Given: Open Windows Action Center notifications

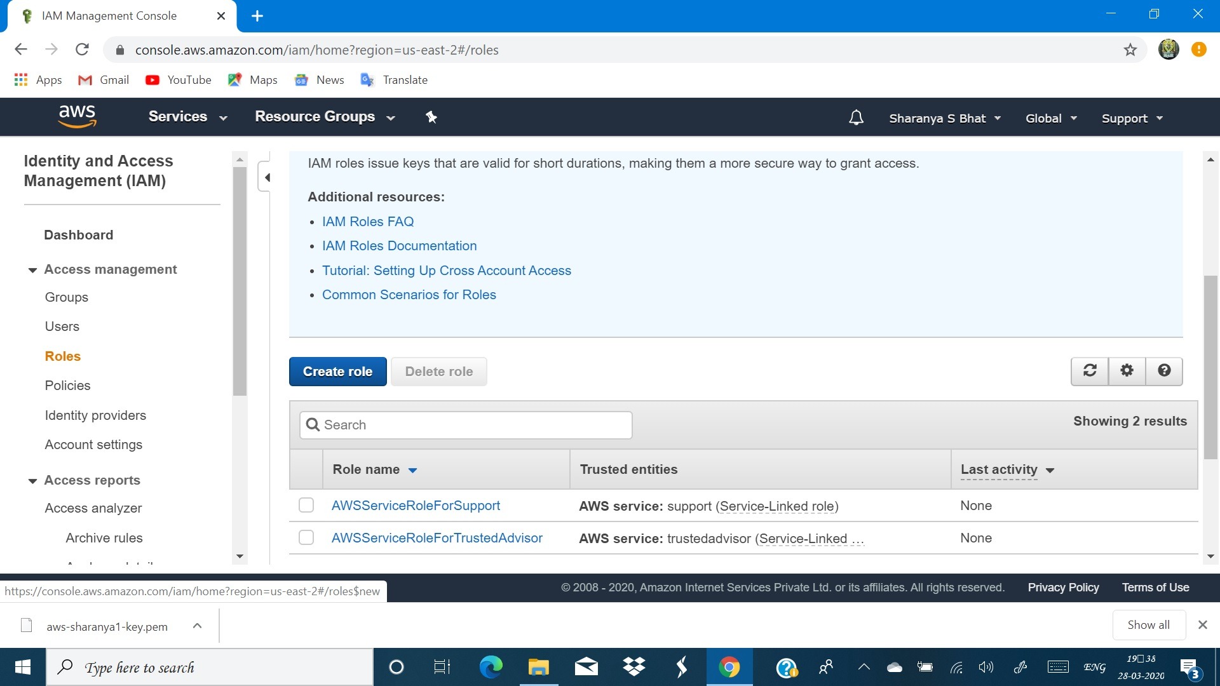Looking at the screenshot, I should point(1189,668).
